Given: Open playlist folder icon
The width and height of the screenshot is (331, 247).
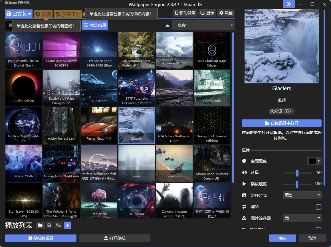Looking at the screenshot, I should click(40, 226).
